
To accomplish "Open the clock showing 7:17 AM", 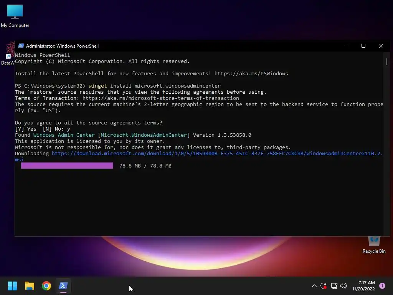I will pyautogui.click(x=363, y=286).
